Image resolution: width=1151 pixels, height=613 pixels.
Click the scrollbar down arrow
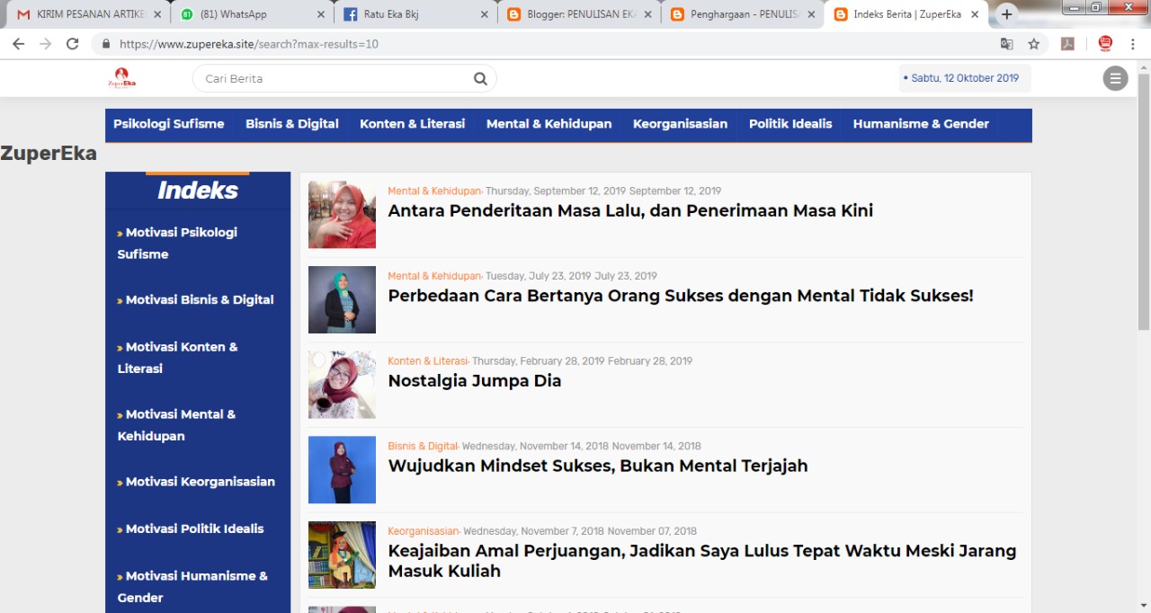pyautogui.click(x=1144, y=606)
